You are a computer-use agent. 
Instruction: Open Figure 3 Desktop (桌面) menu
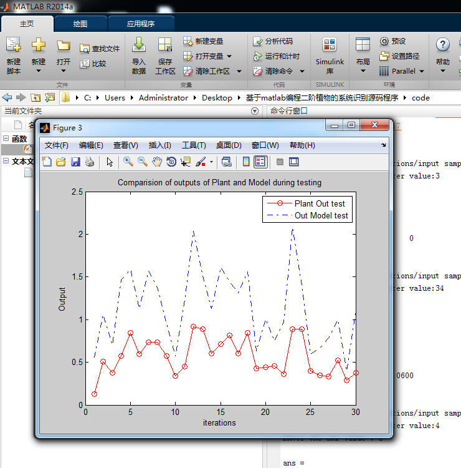pyautogui.click(x=229, y=145)
